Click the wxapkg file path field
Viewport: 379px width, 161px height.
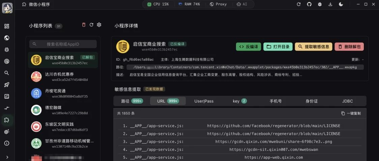tap(245, 67)
